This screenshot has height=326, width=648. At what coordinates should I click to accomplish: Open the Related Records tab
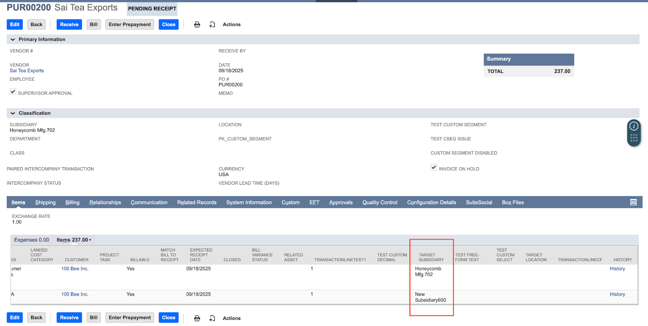click(197, 202)
